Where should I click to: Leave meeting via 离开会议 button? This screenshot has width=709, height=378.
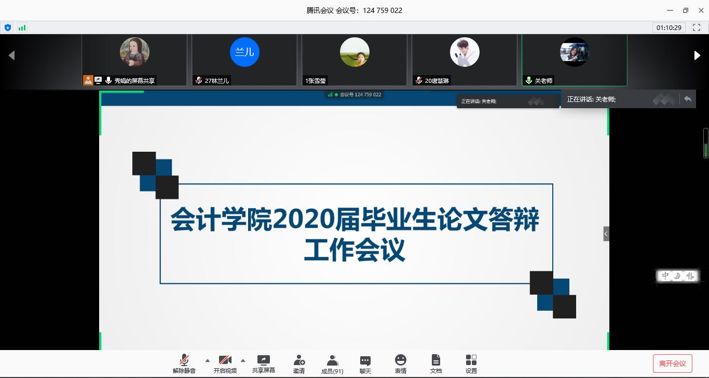coord(673,363)
